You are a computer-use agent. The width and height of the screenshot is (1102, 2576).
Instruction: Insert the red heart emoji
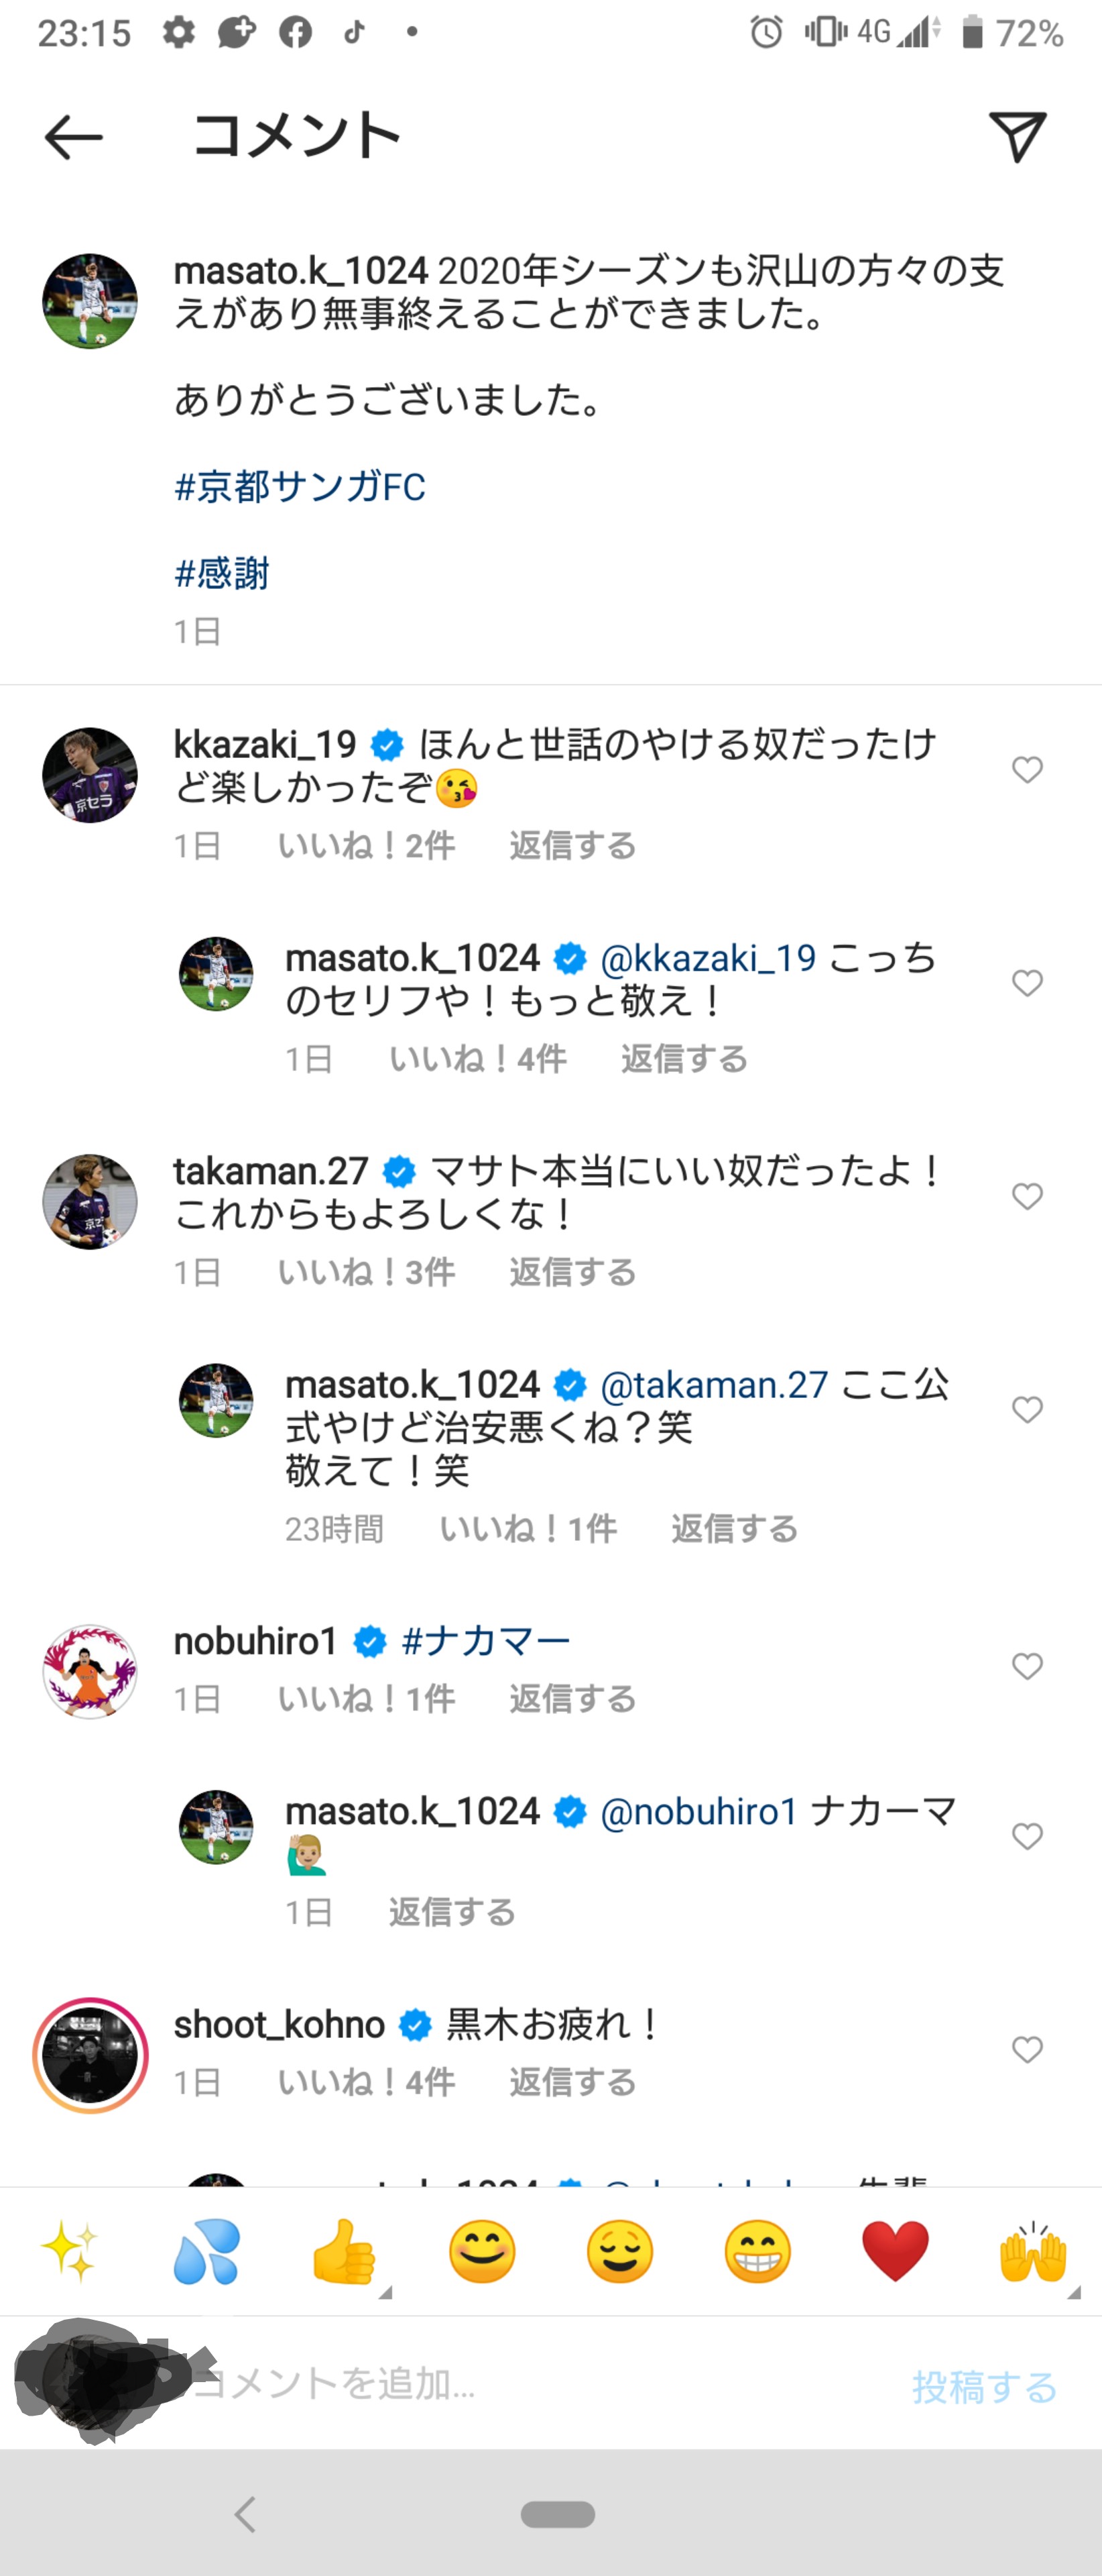click(895, 2251)
